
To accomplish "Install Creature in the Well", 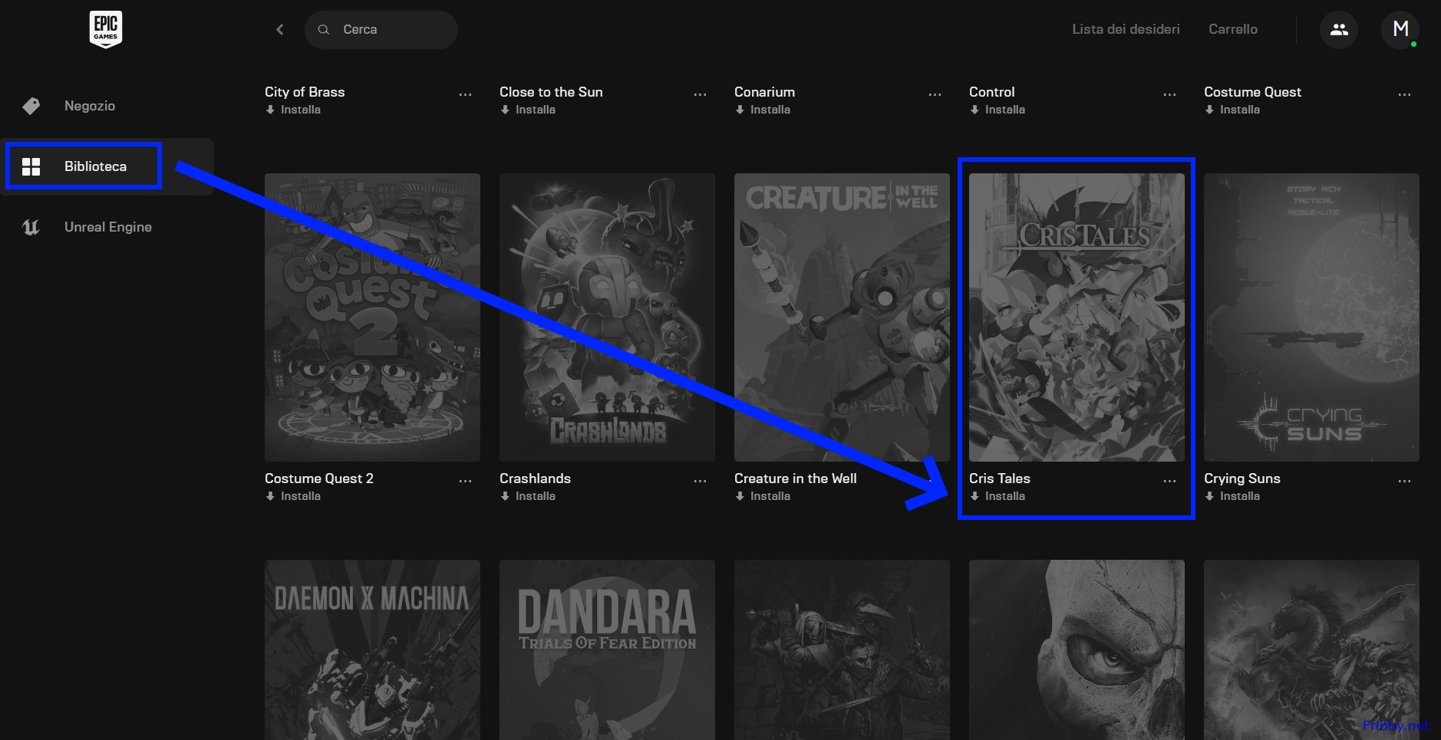I will [x=763, y=496].
